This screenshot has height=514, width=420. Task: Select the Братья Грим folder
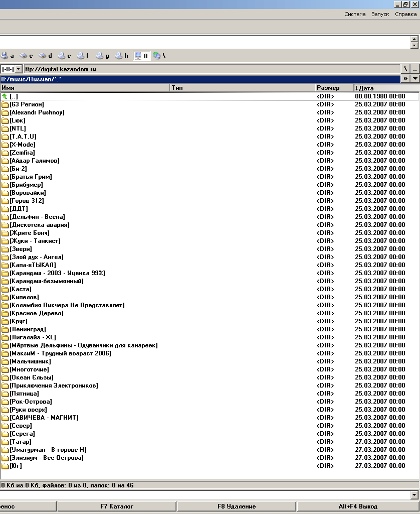coord(209,177)
